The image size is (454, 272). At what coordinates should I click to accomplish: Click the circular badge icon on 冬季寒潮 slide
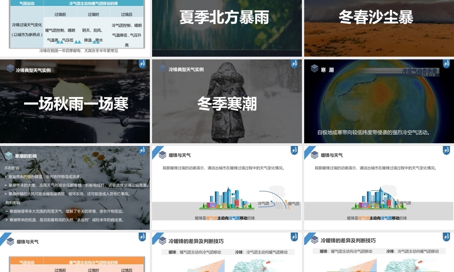(x=295, y=64)
